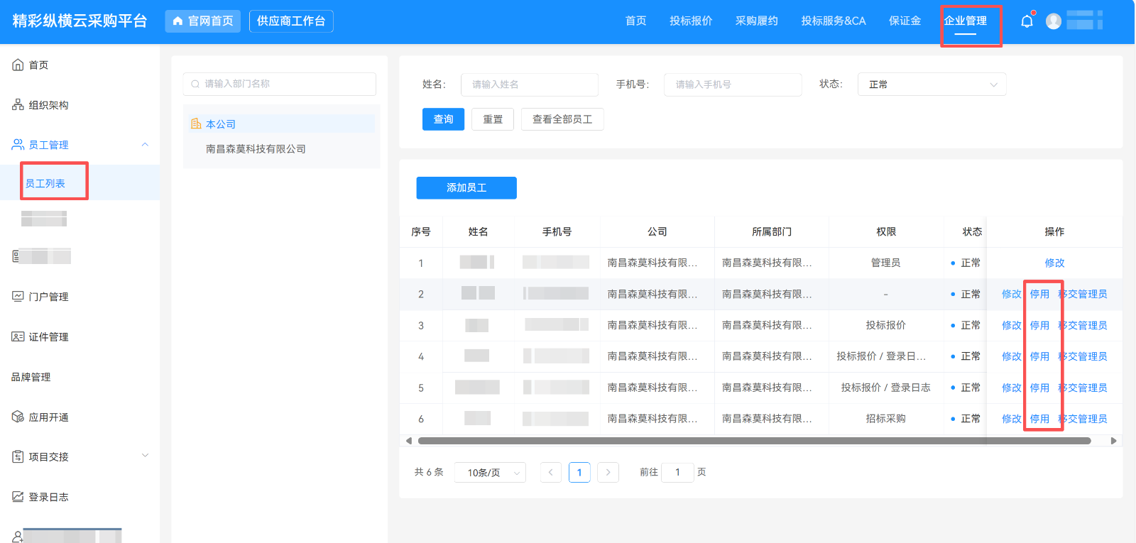Open the 状态 dropdown showing 正常
1136x543 pixels.
[x=932, y=84]
